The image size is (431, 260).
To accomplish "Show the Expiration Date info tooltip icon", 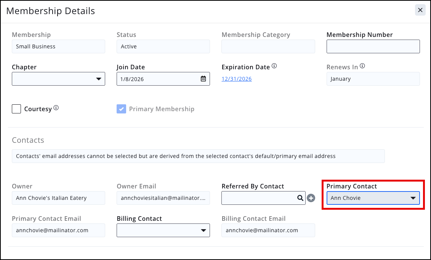I will tap(274, 66).
